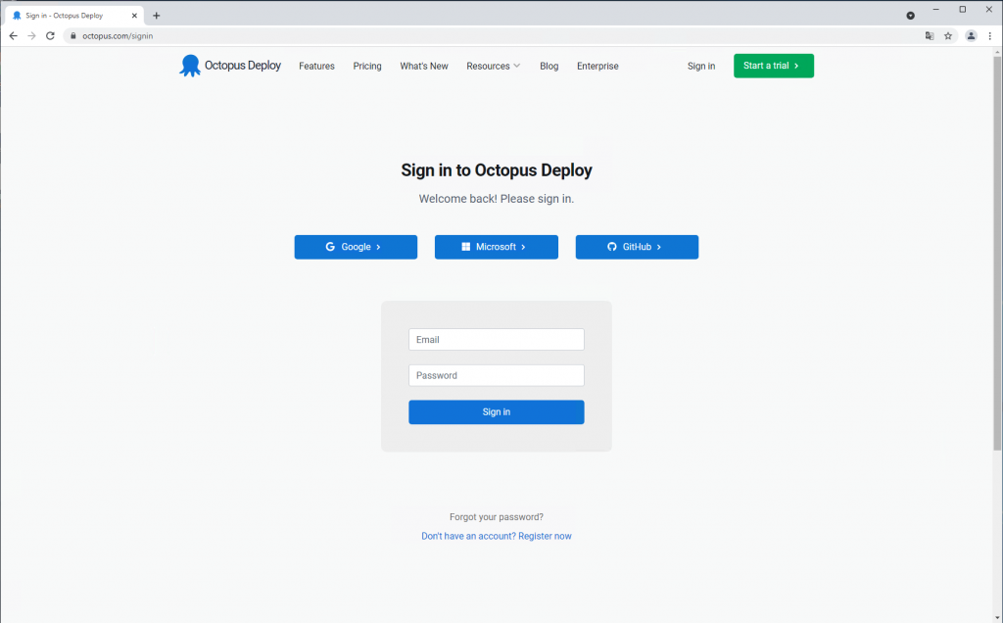Click the green Start a trial button
The image size is (1003, 623).
774,66
